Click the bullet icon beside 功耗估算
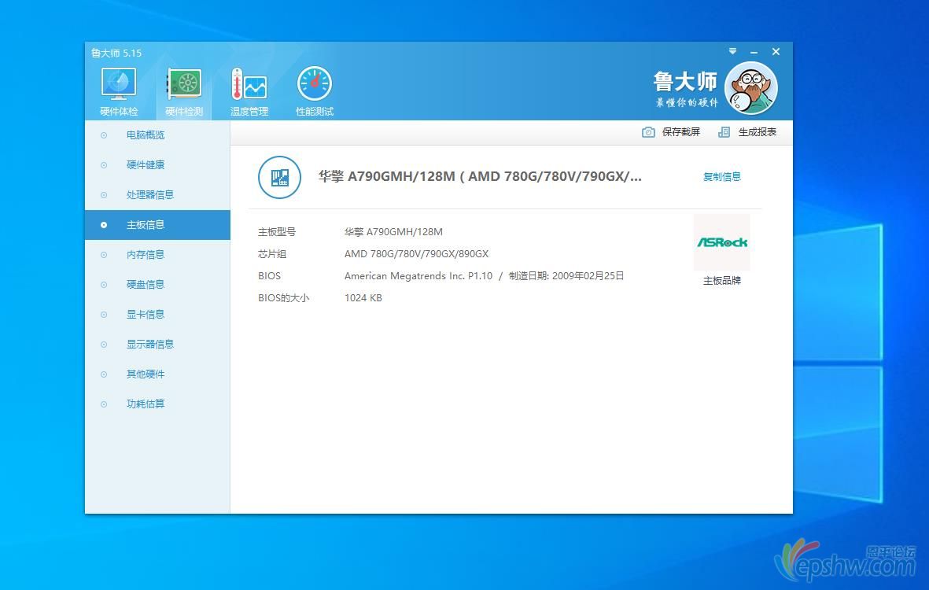This screenshot has width=929, height=590. 104,404
